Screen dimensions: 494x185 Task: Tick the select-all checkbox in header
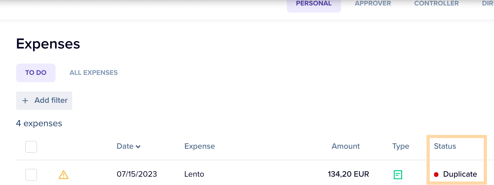pyautogui.click(x=31, y=147)
